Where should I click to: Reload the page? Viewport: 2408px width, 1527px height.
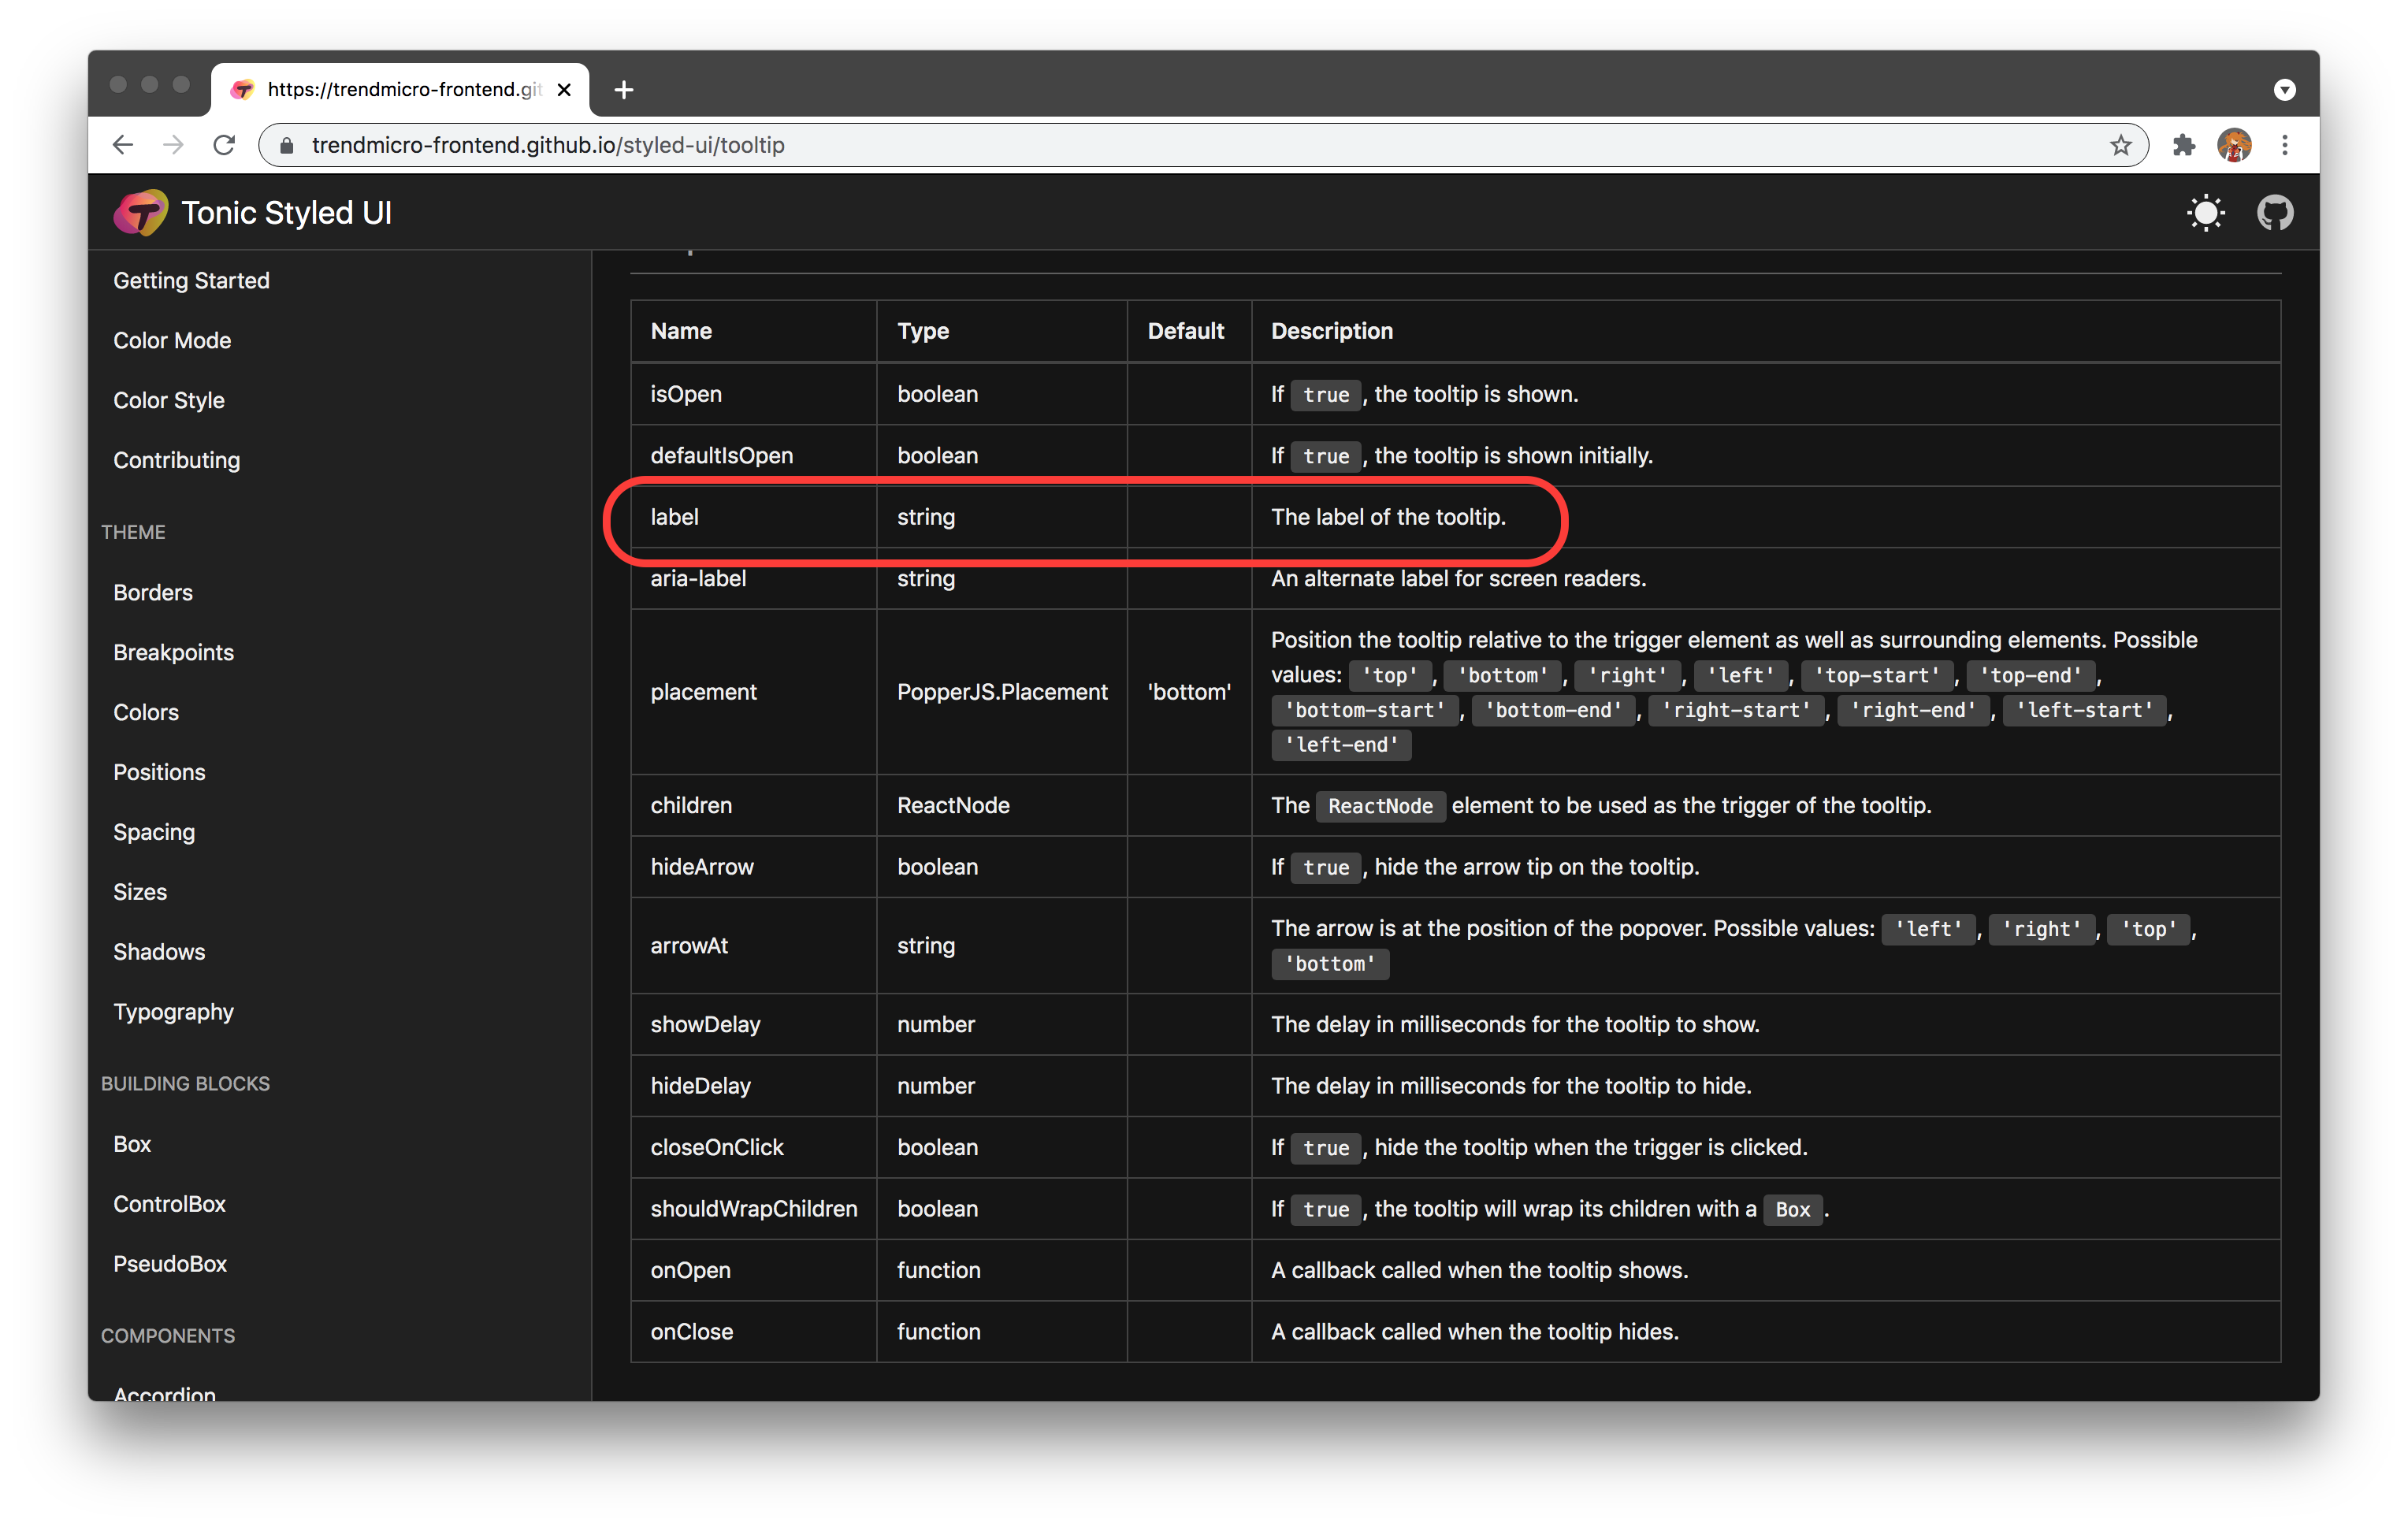pos(224,144)
